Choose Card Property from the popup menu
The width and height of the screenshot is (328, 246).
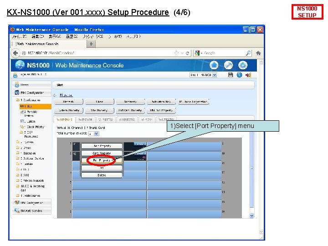tap(102, 154)
